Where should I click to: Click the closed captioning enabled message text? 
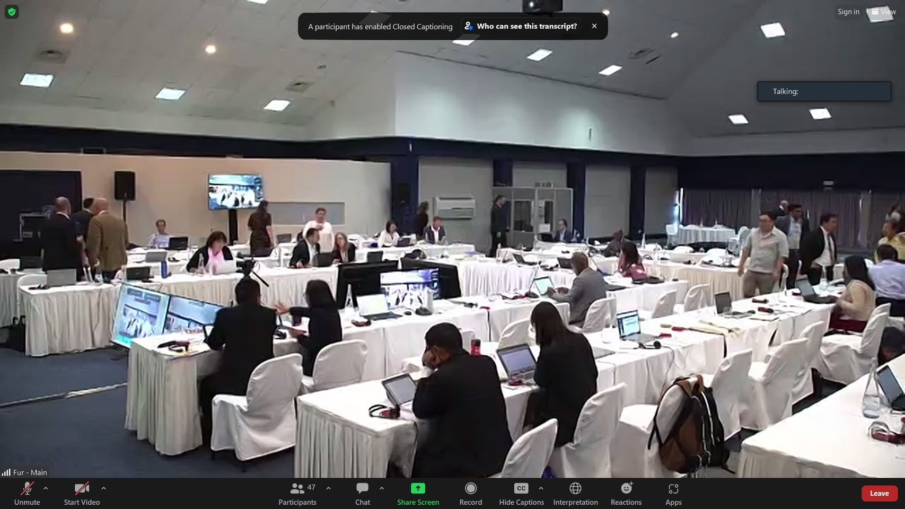coord(380,27)
